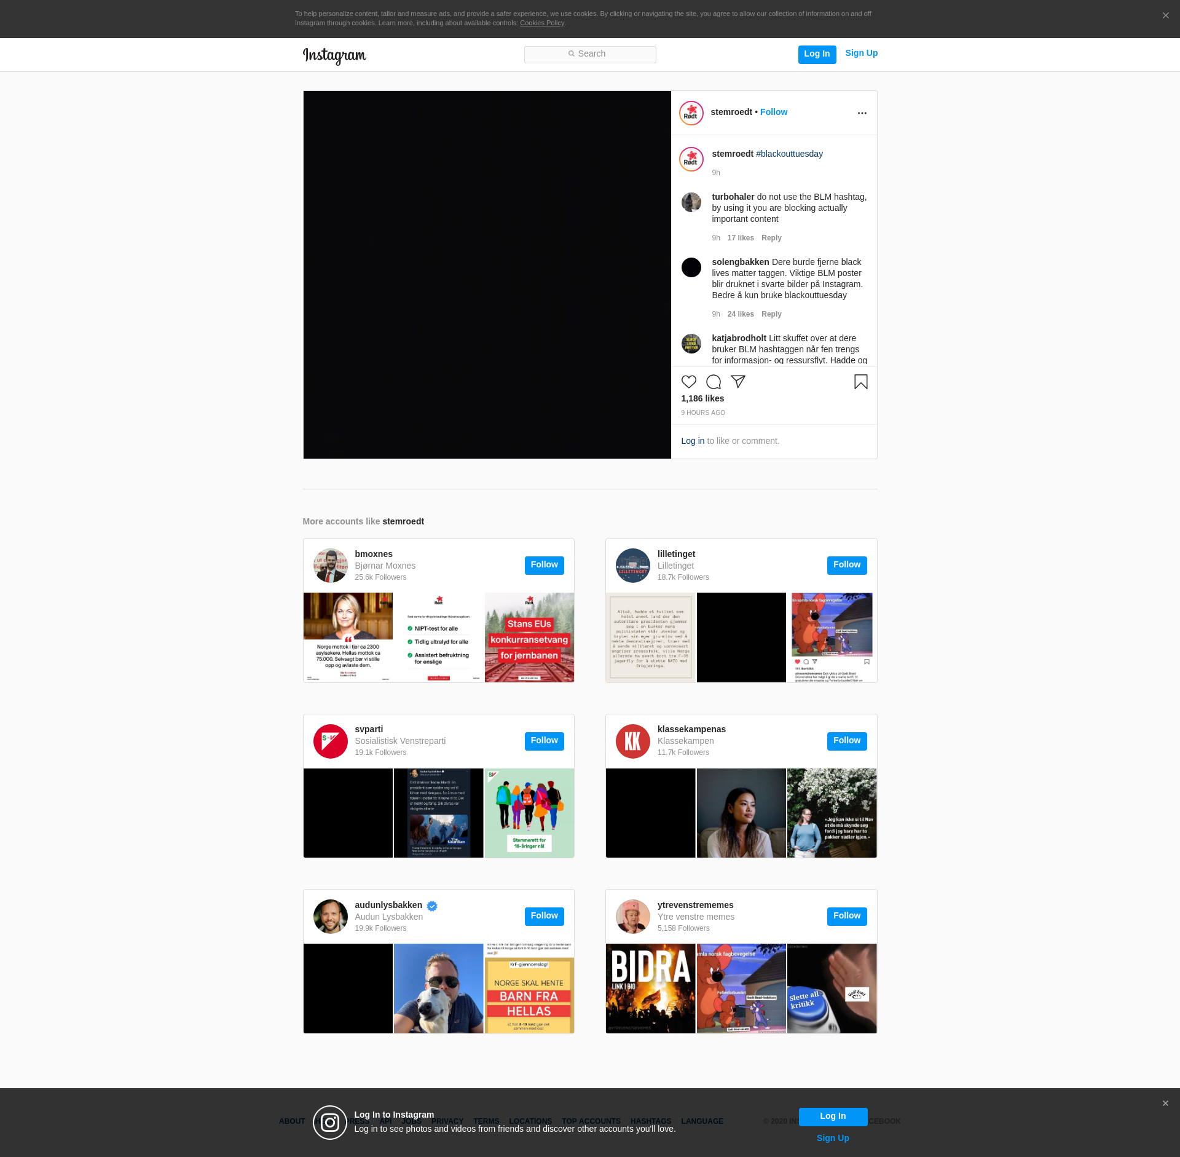
Task: Open bmoxnes NIPT-test for alle thumbnail
Action: click(x=438, y=638)
